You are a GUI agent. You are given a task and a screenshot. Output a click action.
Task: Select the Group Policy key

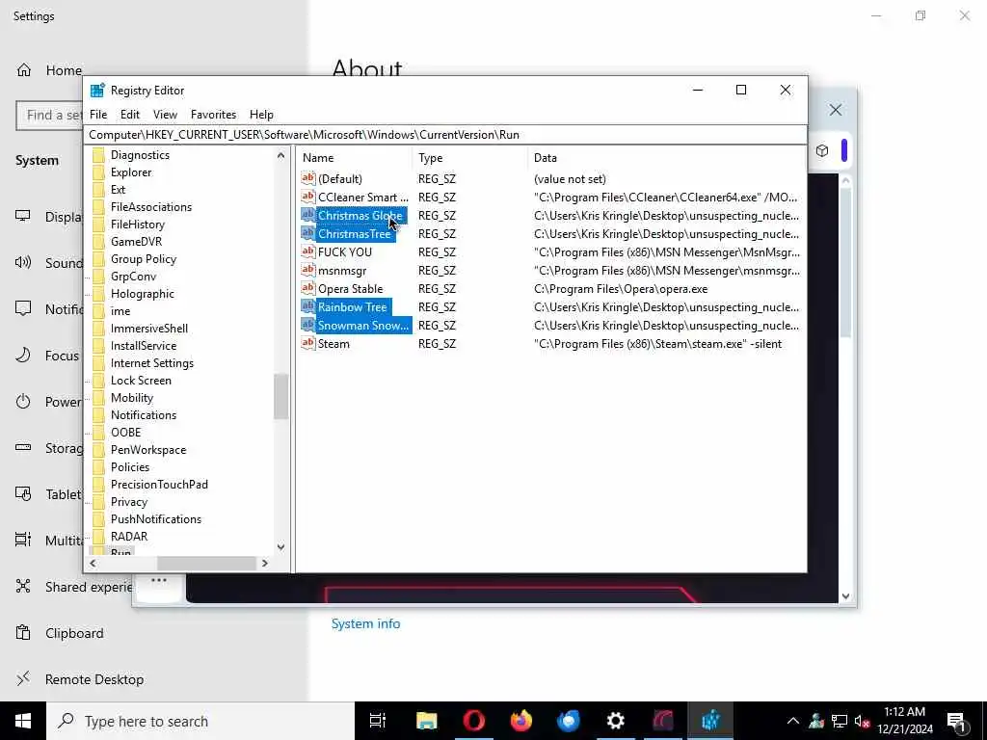[x=144, y=259]
